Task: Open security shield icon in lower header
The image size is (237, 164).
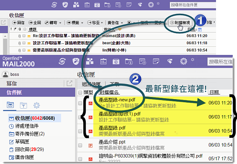Action: (76, 61)
